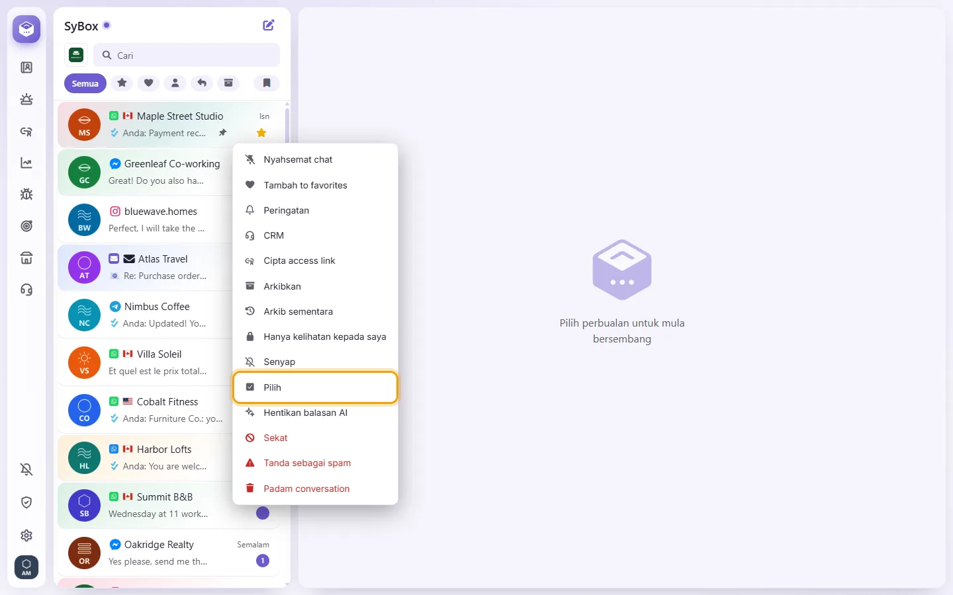This screenshot has height=595, width=953.
Task: Choose Nyahsemat chat from context menu
Action: coord(316,159)
